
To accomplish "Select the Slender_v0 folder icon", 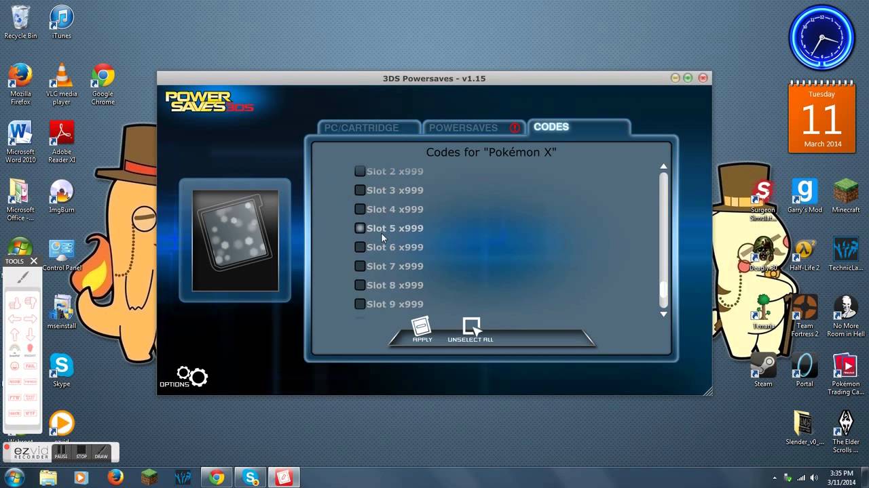I will click(x=805, y=428).
